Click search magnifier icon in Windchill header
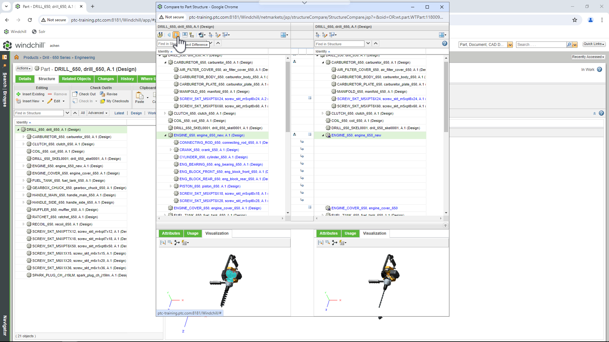The width and height of the screenshot is (609, 342). [569, 45]
